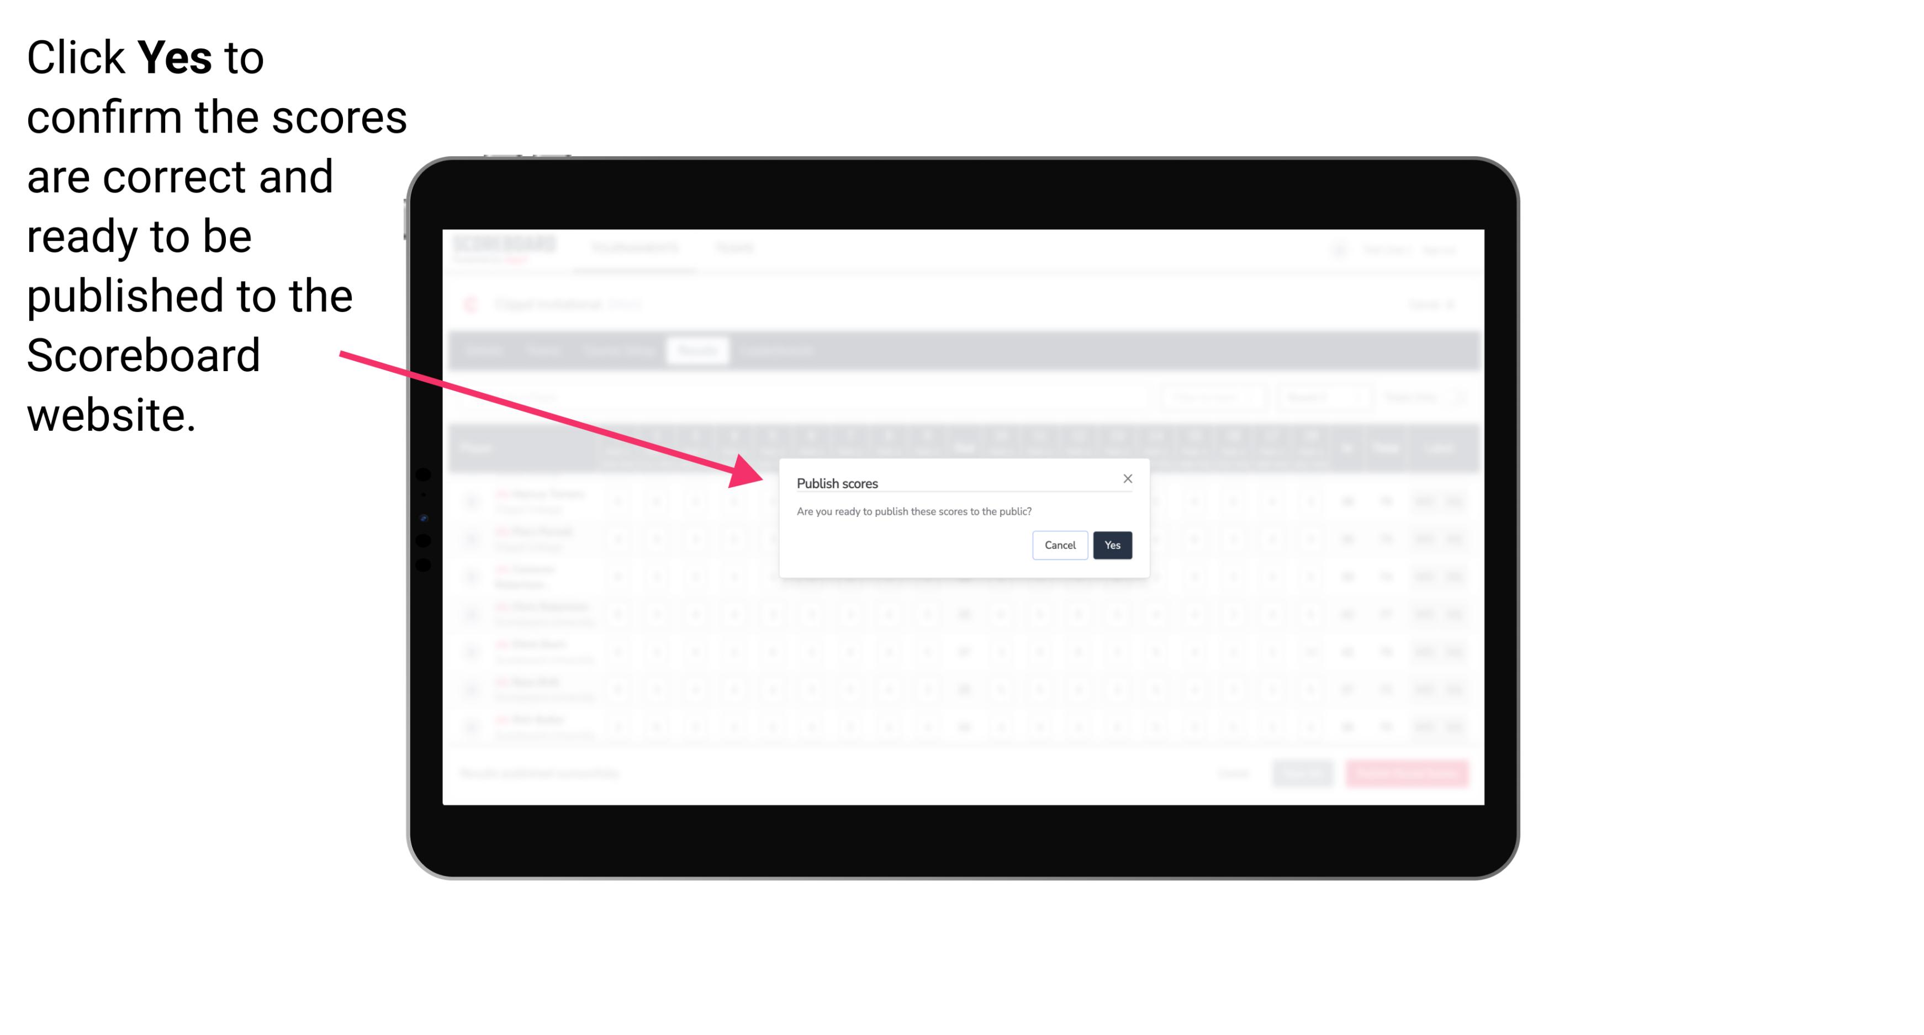The height and width of the screenshot is (1035, 1924).
Task: Close the Publish scores dialog
Action: tap(1127, 478)
